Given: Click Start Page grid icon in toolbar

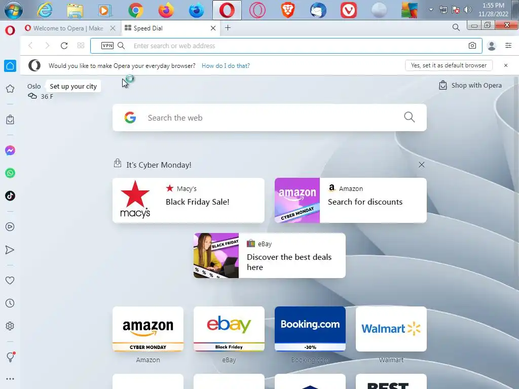Looking at the screenshot, I should tap(81, 46).
